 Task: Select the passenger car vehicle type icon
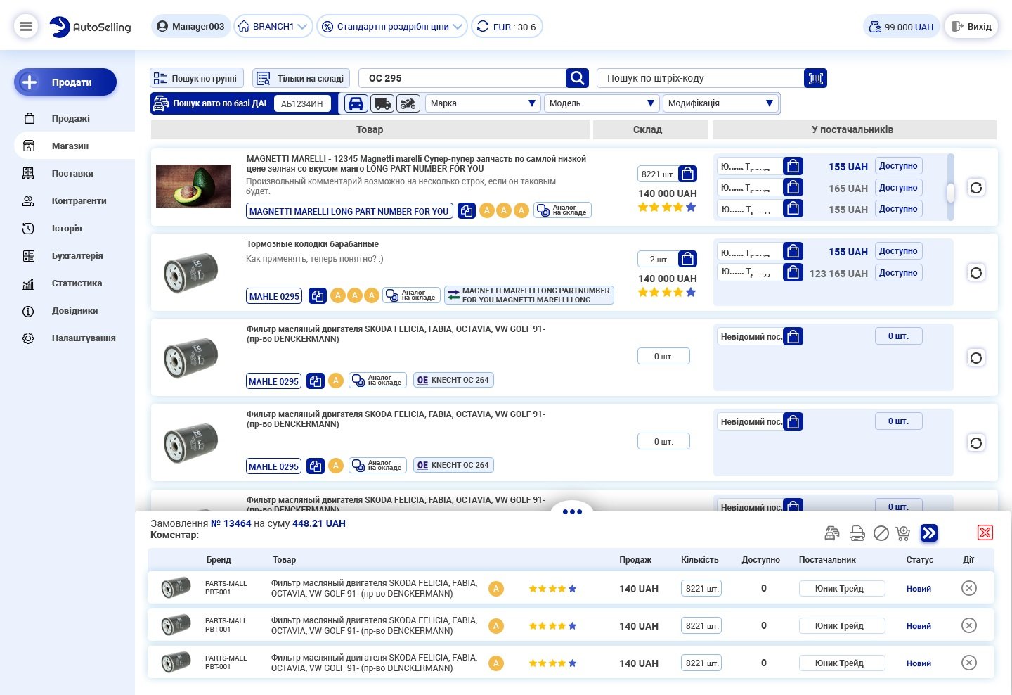click(356, 103)
